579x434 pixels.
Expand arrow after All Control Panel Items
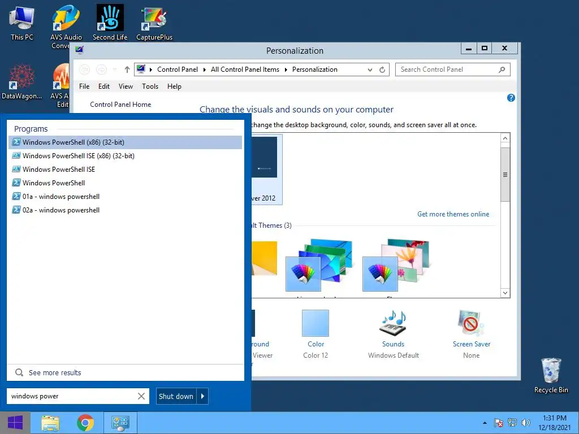[286, 70]
